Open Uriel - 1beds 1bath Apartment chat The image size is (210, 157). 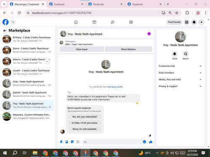pyautogui.click(x=28, y=83)
